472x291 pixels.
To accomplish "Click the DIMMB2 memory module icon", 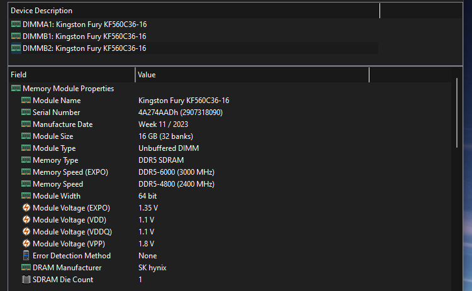I will [x=16, y=48].
